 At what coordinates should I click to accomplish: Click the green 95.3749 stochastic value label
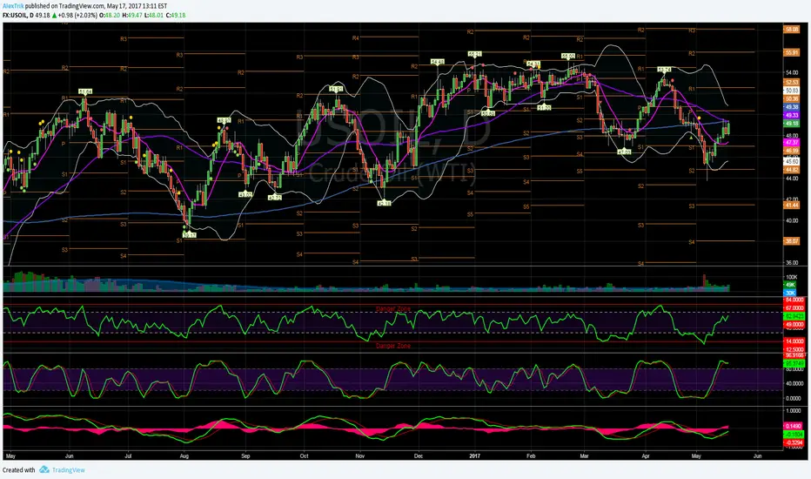click(794, 364)
